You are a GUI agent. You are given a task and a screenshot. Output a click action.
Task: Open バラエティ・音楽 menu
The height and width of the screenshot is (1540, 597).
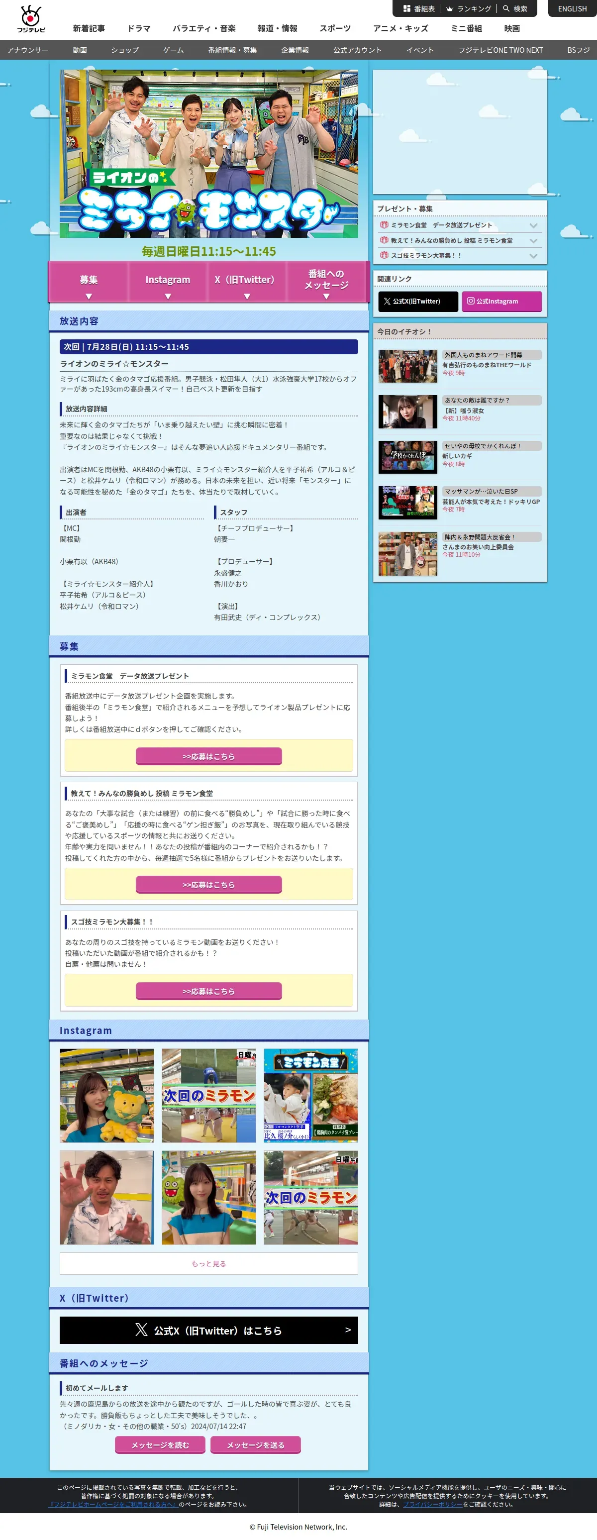pos(204,28)
